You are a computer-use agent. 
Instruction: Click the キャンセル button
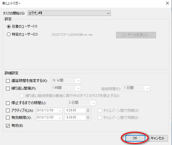157,138
